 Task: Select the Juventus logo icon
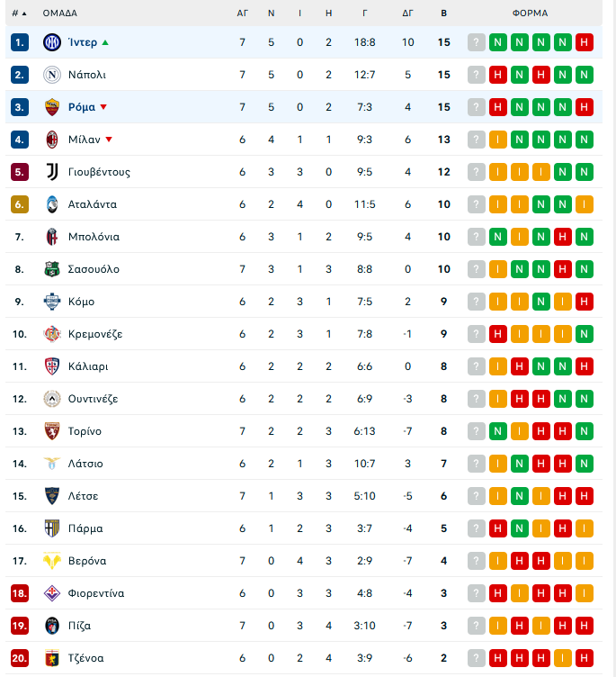[x=51, y=172]
